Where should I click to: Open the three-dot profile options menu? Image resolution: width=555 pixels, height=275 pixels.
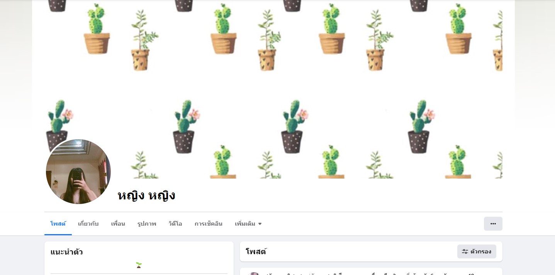493,224
